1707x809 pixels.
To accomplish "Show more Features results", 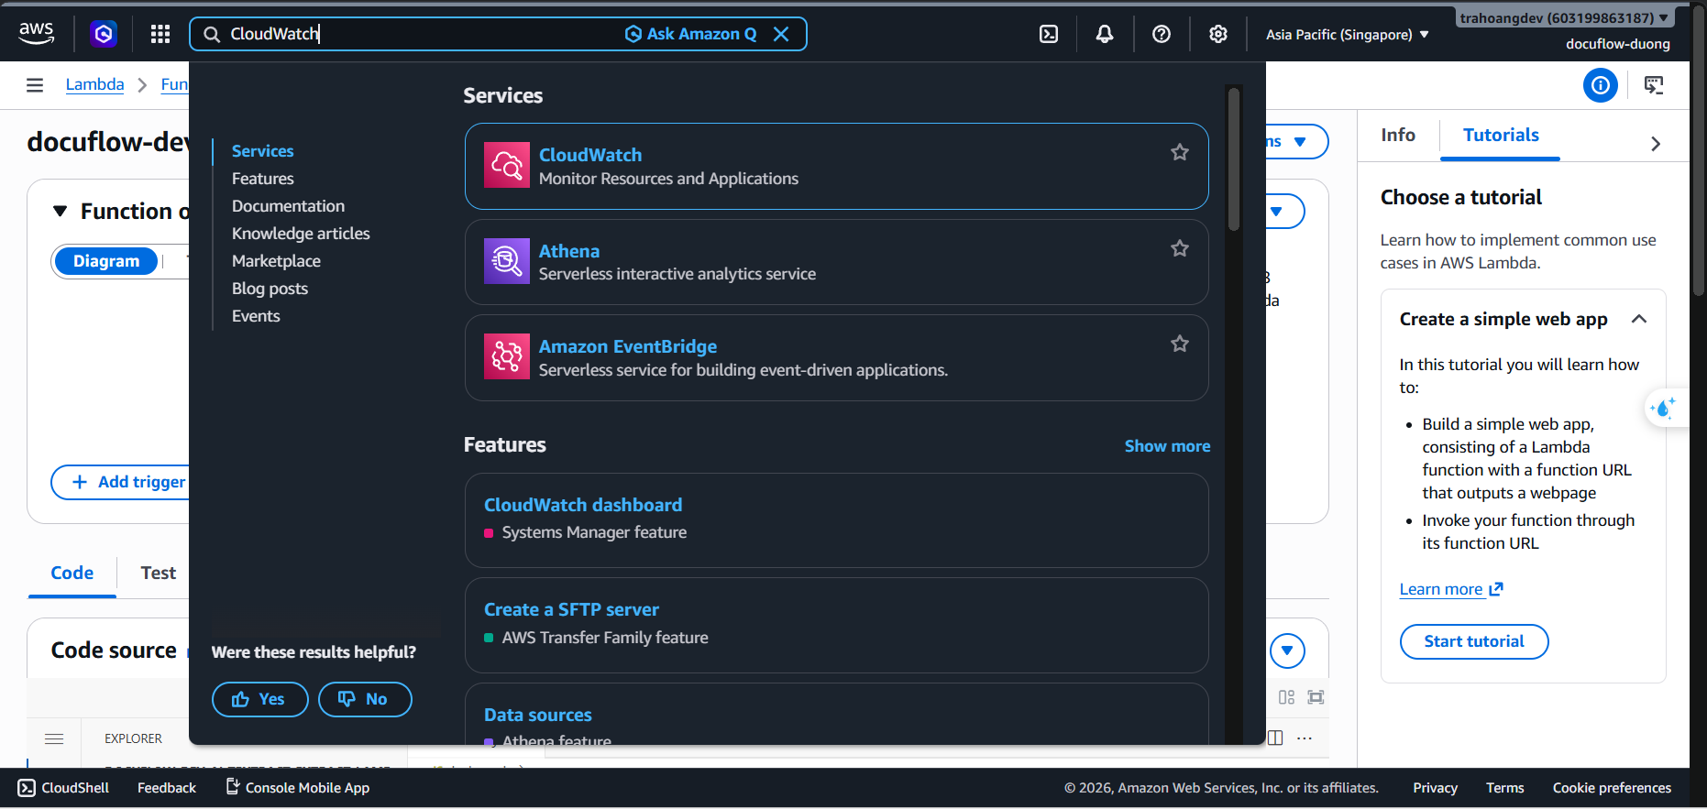I will point(1167,446).
